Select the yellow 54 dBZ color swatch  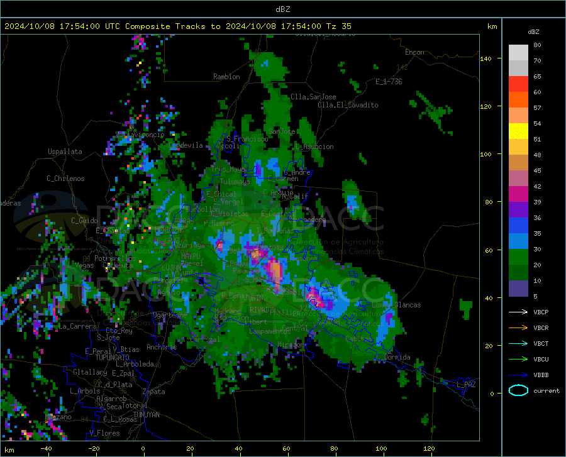[518, 131]
